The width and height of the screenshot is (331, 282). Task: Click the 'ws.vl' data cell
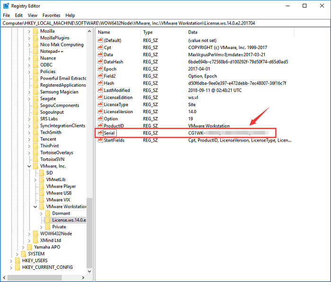pyautogui.click(x=193, y=98)
